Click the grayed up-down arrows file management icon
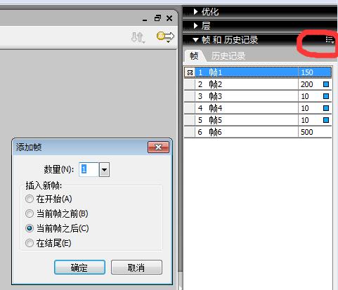This screenshot has width=338, height=290. point(138,37)
